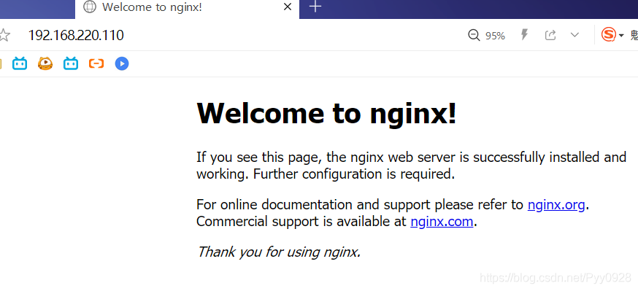
Task: Open the nginx.com link
Action: tap(442, 222)
